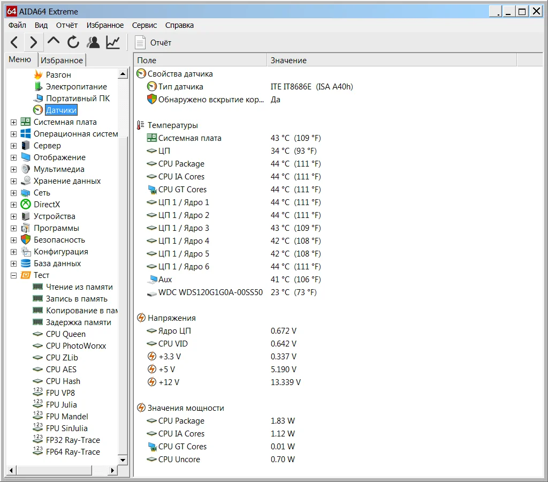This screenshot has height=482, width=548.
Task: Click the lightning icon beside Напряжения
Action: click(141, 318)
